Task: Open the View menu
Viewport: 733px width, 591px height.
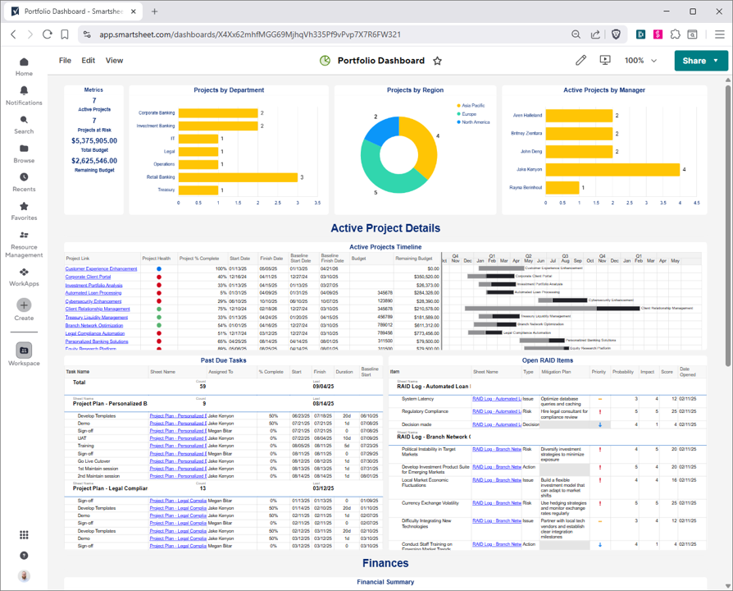Action: pos(114,61)
